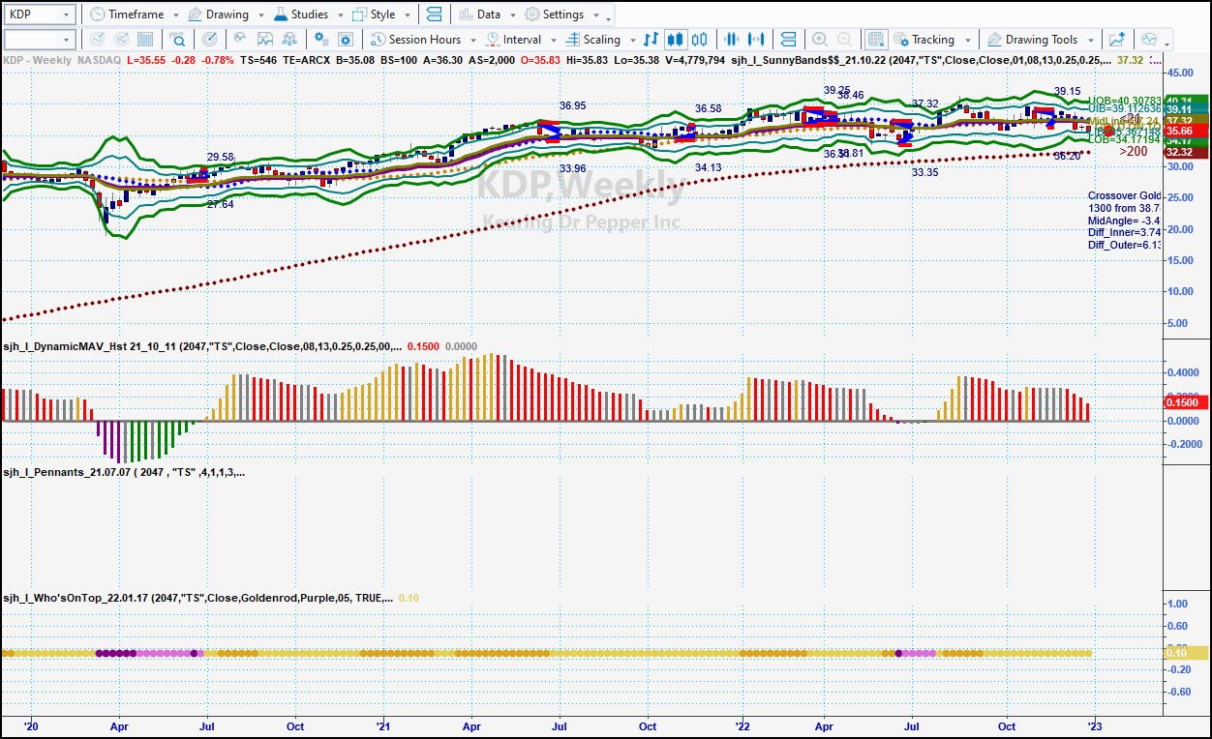The width and height of the screenshot is (1212, 739).
Task: Click the stacked panels icon after Style
Action: 434,15
